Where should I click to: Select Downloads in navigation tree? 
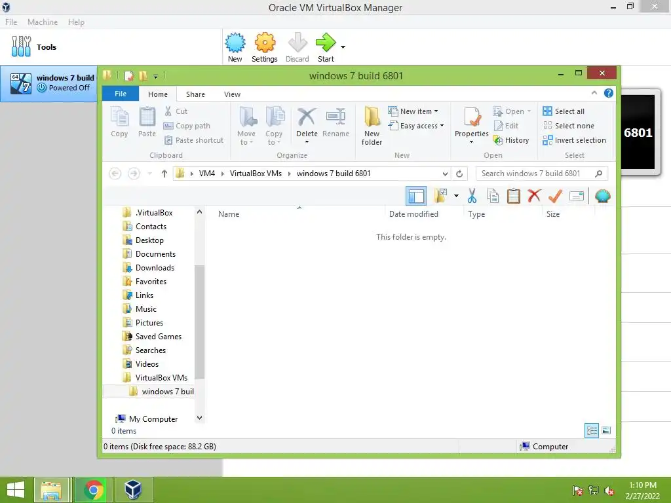coord(155,268)
